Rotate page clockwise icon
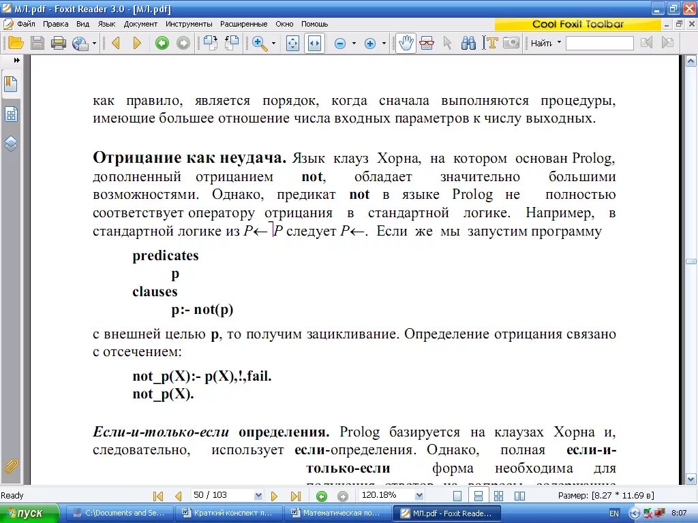Screen dimensions: 698x523 pos(211,43)
